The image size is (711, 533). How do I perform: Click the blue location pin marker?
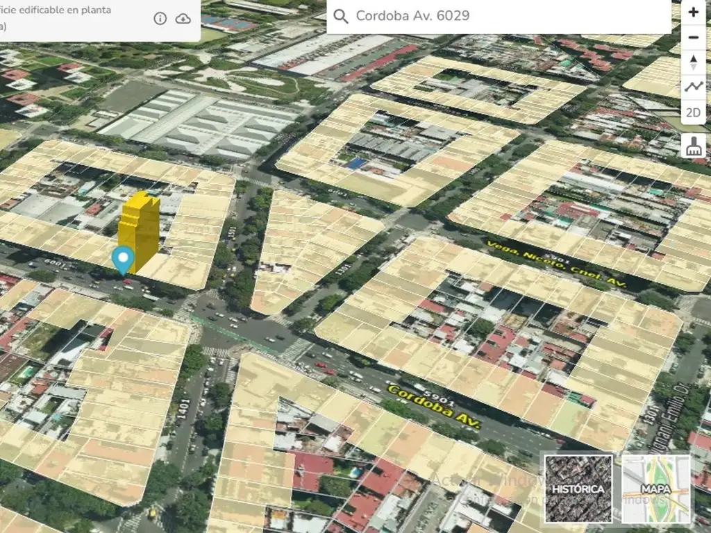pyautogui.click(x=124, y=259)
